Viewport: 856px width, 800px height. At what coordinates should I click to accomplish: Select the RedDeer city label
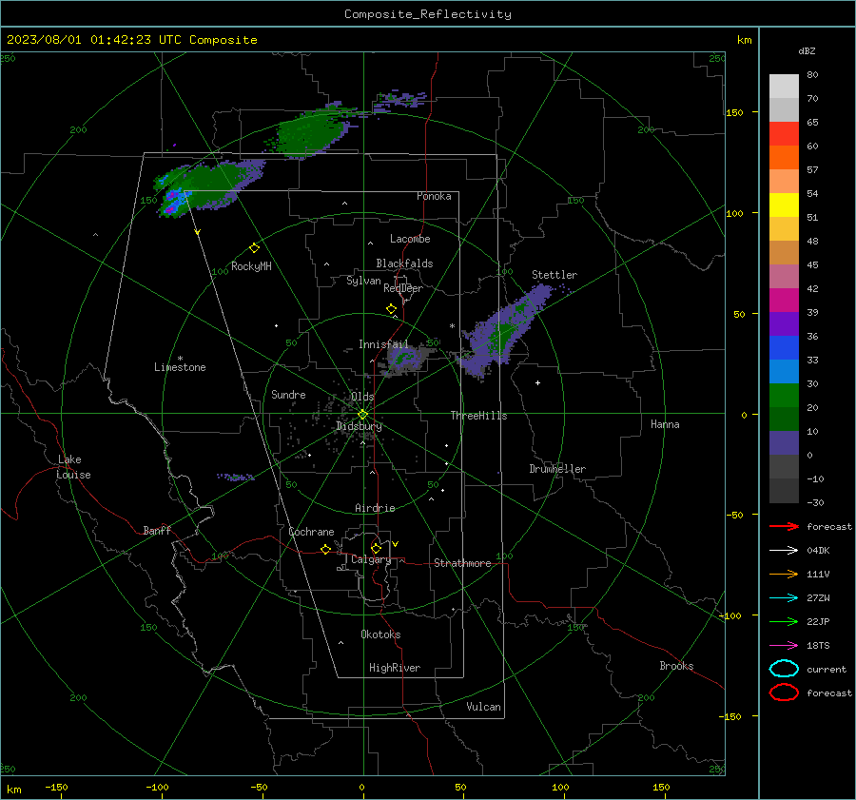403,288
